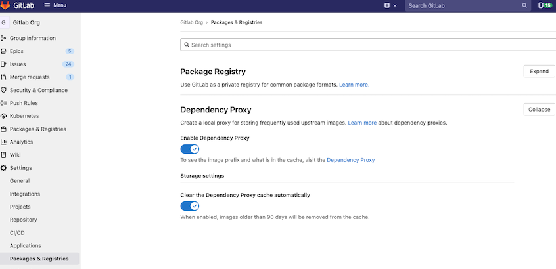Open the create-new dropdown arrow
This screenshot has height=269, width=556.
point(395,6)
